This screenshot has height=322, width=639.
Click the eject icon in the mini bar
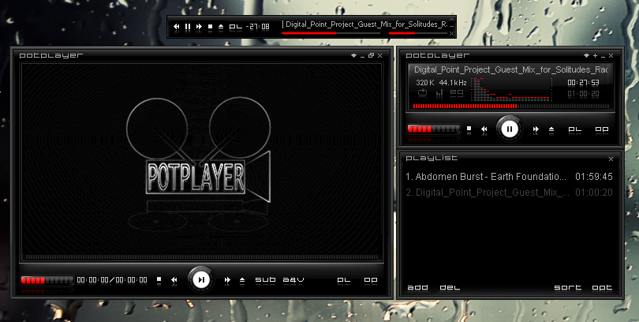point(221,27)
